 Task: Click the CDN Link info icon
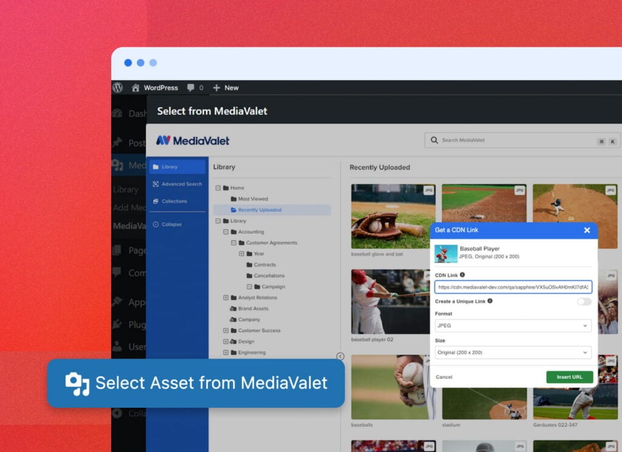click(462, 274)
